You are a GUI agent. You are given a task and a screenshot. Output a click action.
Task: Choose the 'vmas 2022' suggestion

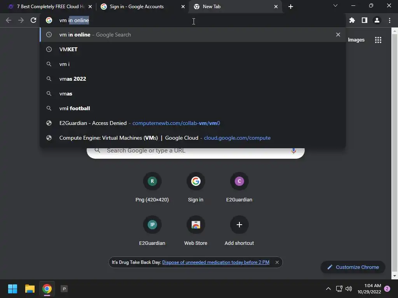click(193, 79)
